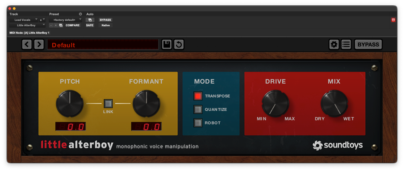Click the DRIVE knob
Screen dimensions: 404x171
click(x=275, y=104)
